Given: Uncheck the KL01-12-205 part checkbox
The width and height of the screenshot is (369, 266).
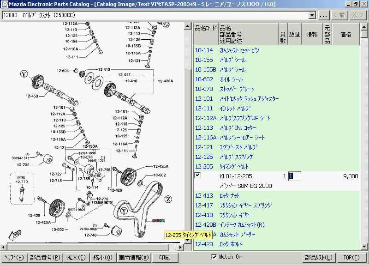Looking at the screenshot, I should point(198,175).
